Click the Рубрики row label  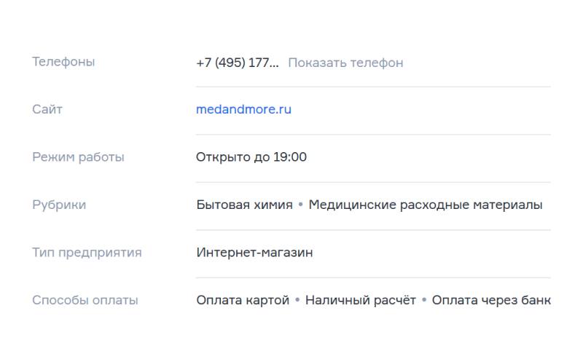pos(59,205)
